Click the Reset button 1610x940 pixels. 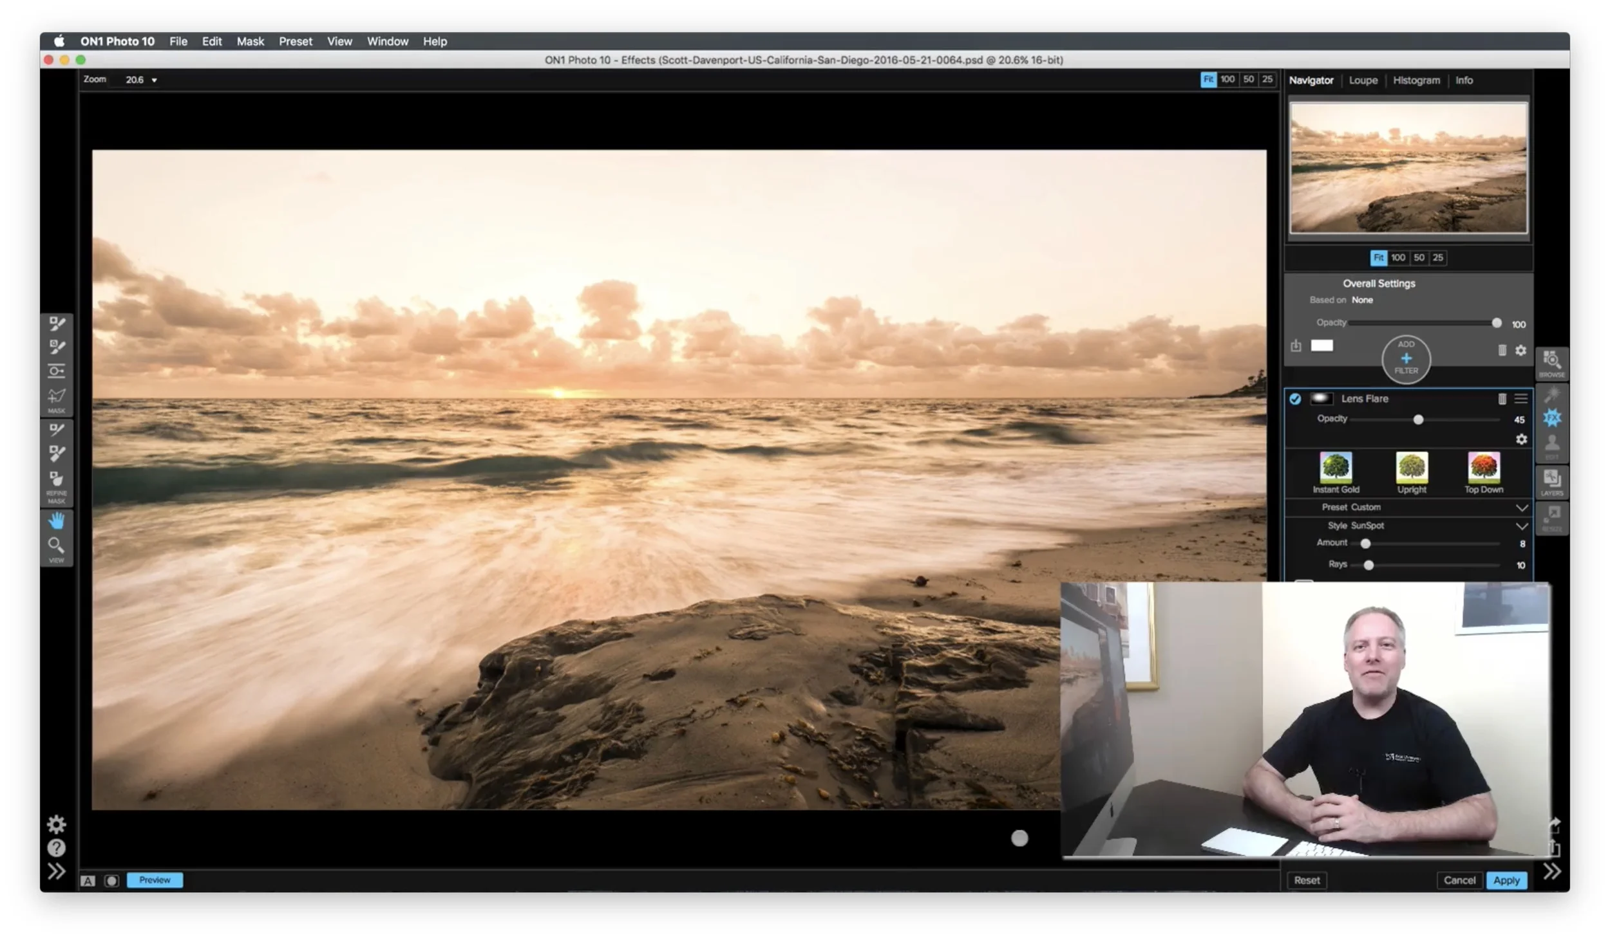[1307, 880]
